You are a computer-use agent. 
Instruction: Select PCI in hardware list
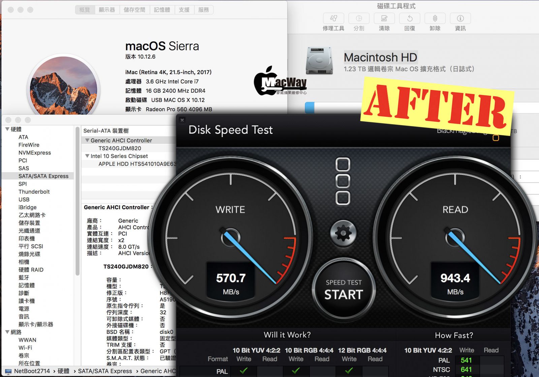pos(23,160)
